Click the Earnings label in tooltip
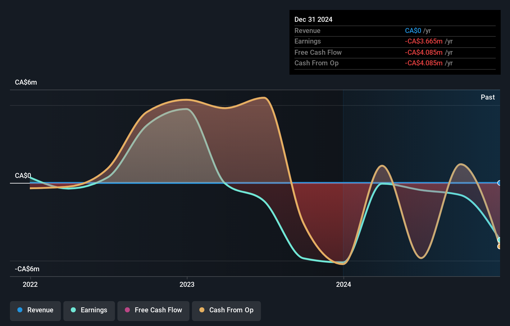This screenshot has height=326, width=510. pyautogui.click(x=307, y=41)
